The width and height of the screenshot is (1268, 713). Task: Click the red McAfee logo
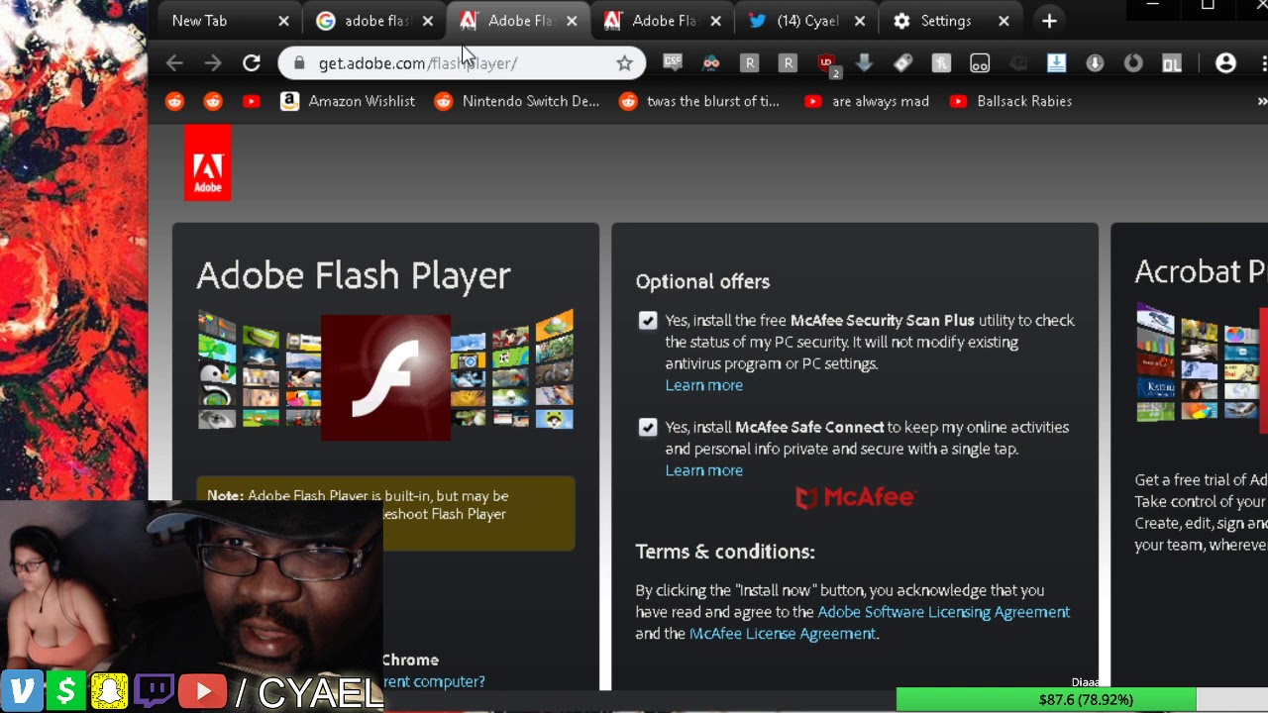[x=855, y=497]
